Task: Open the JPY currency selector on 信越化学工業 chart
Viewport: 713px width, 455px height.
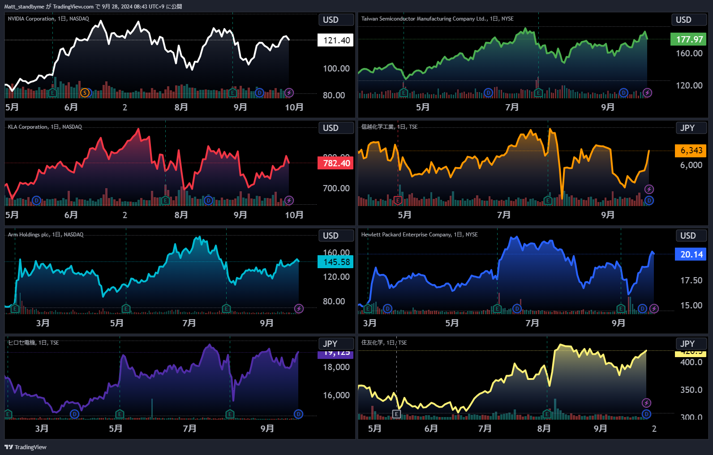Action: click(691, 128)
